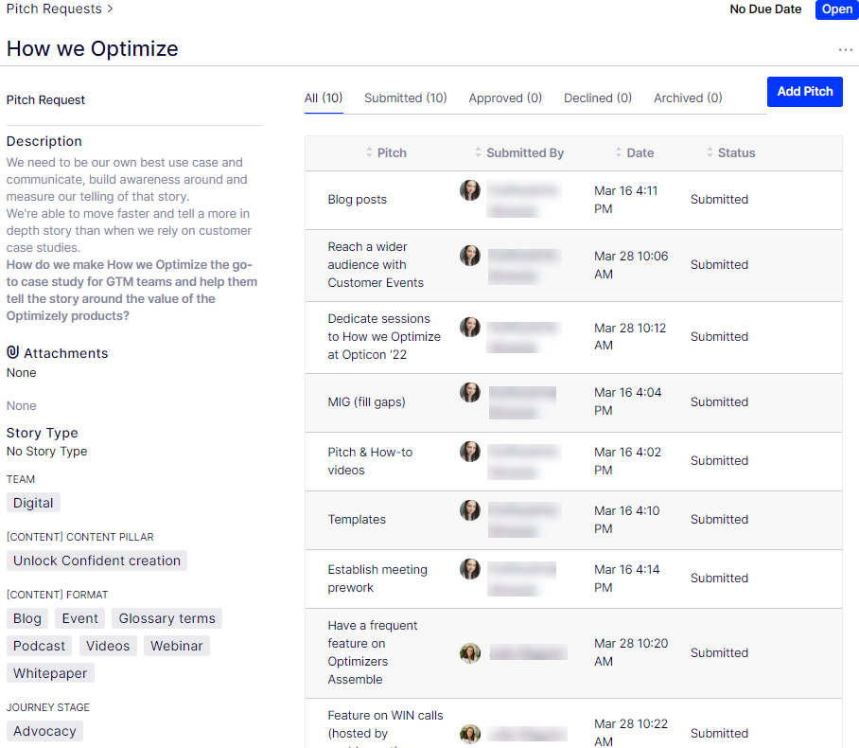Click avatar in Customer Events pitch row
The height and width of the screenshot is (748, 859).
469,256
